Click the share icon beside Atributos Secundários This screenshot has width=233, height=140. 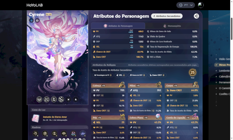[x=196, y=16]
